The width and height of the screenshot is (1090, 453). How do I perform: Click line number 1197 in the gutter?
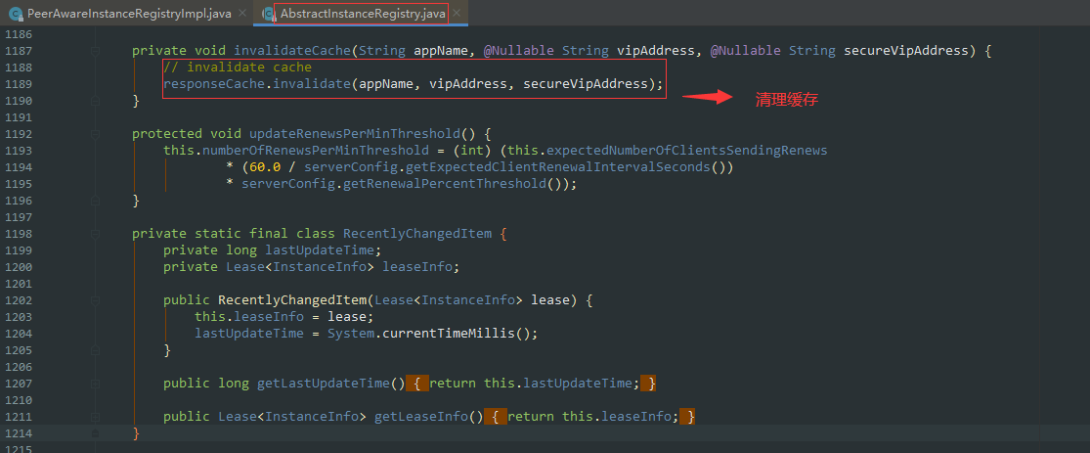click(x=18, y=217)
